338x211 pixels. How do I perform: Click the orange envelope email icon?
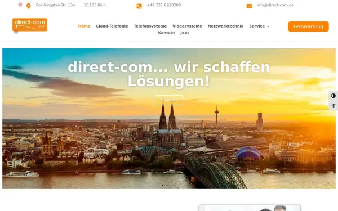pos(250,6)
